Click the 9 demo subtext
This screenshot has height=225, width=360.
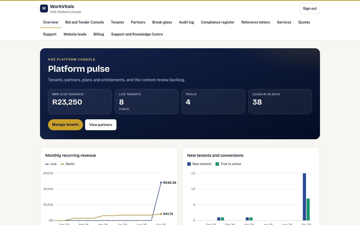coord(124,109)
